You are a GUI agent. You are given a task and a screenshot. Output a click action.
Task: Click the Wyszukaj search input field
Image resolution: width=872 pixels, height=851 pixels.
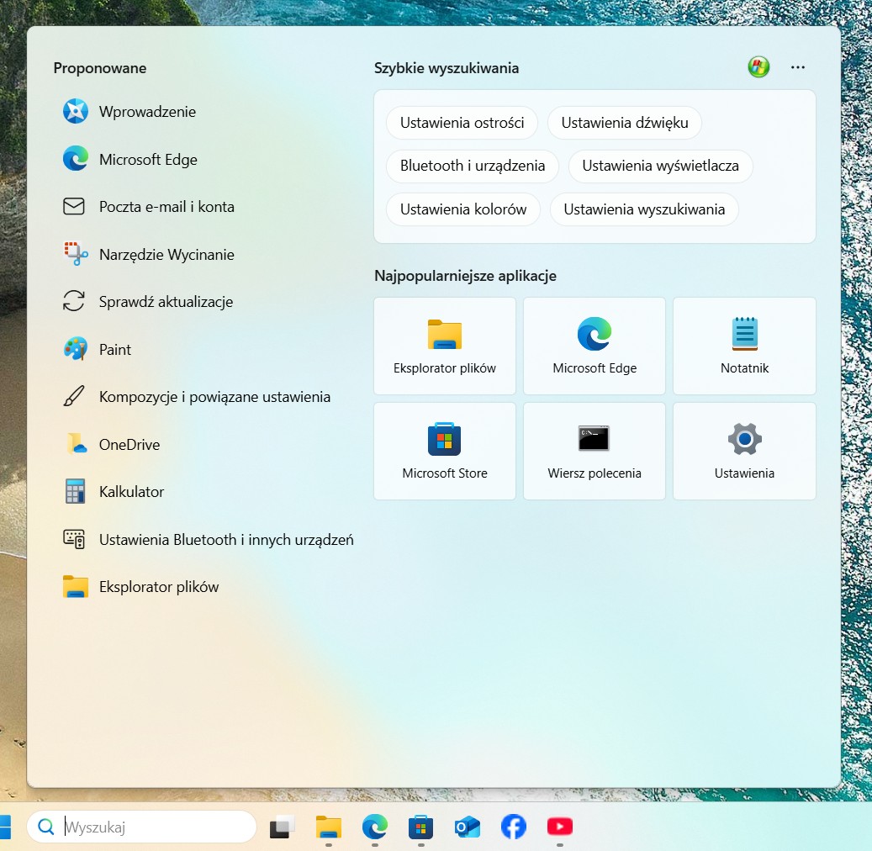(141, 827)
